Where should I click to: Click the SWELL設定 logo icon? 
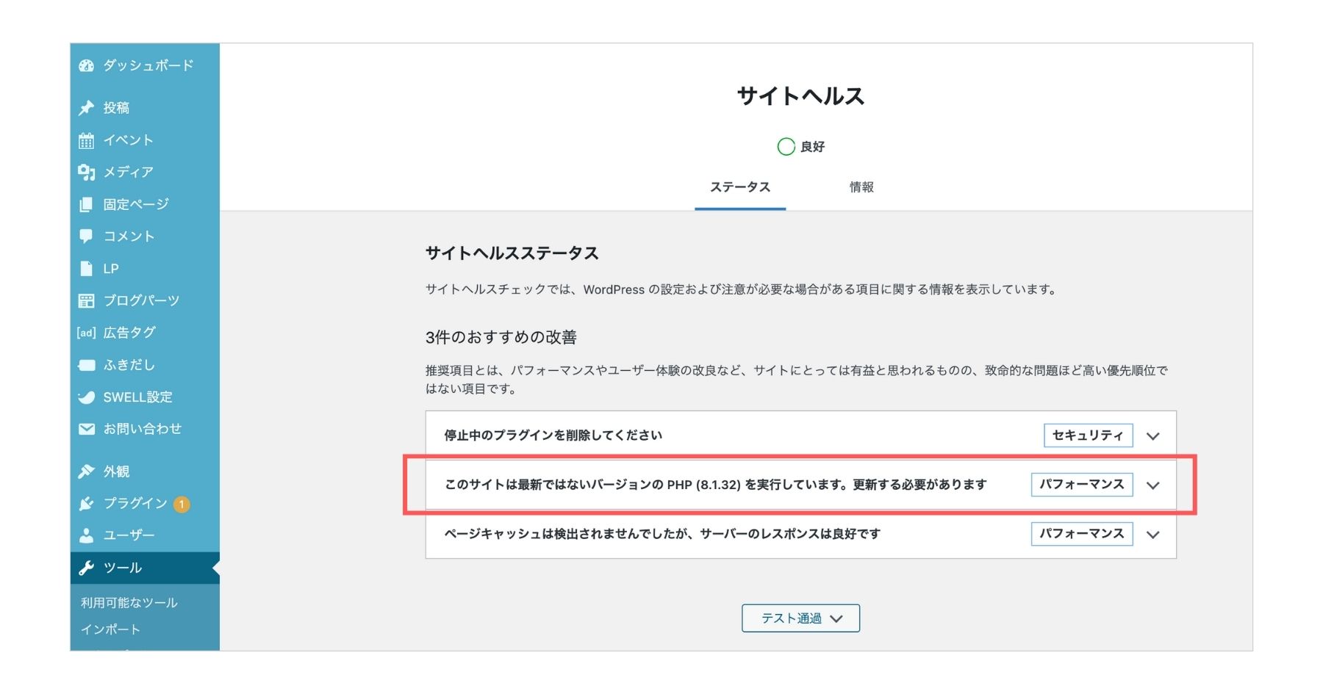87,397
